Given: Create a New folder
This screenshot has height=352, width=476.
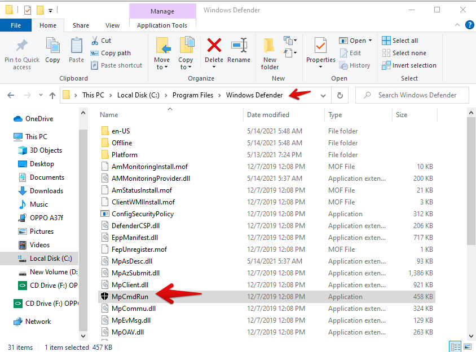Looking at the screenshot, I should 270,54.
